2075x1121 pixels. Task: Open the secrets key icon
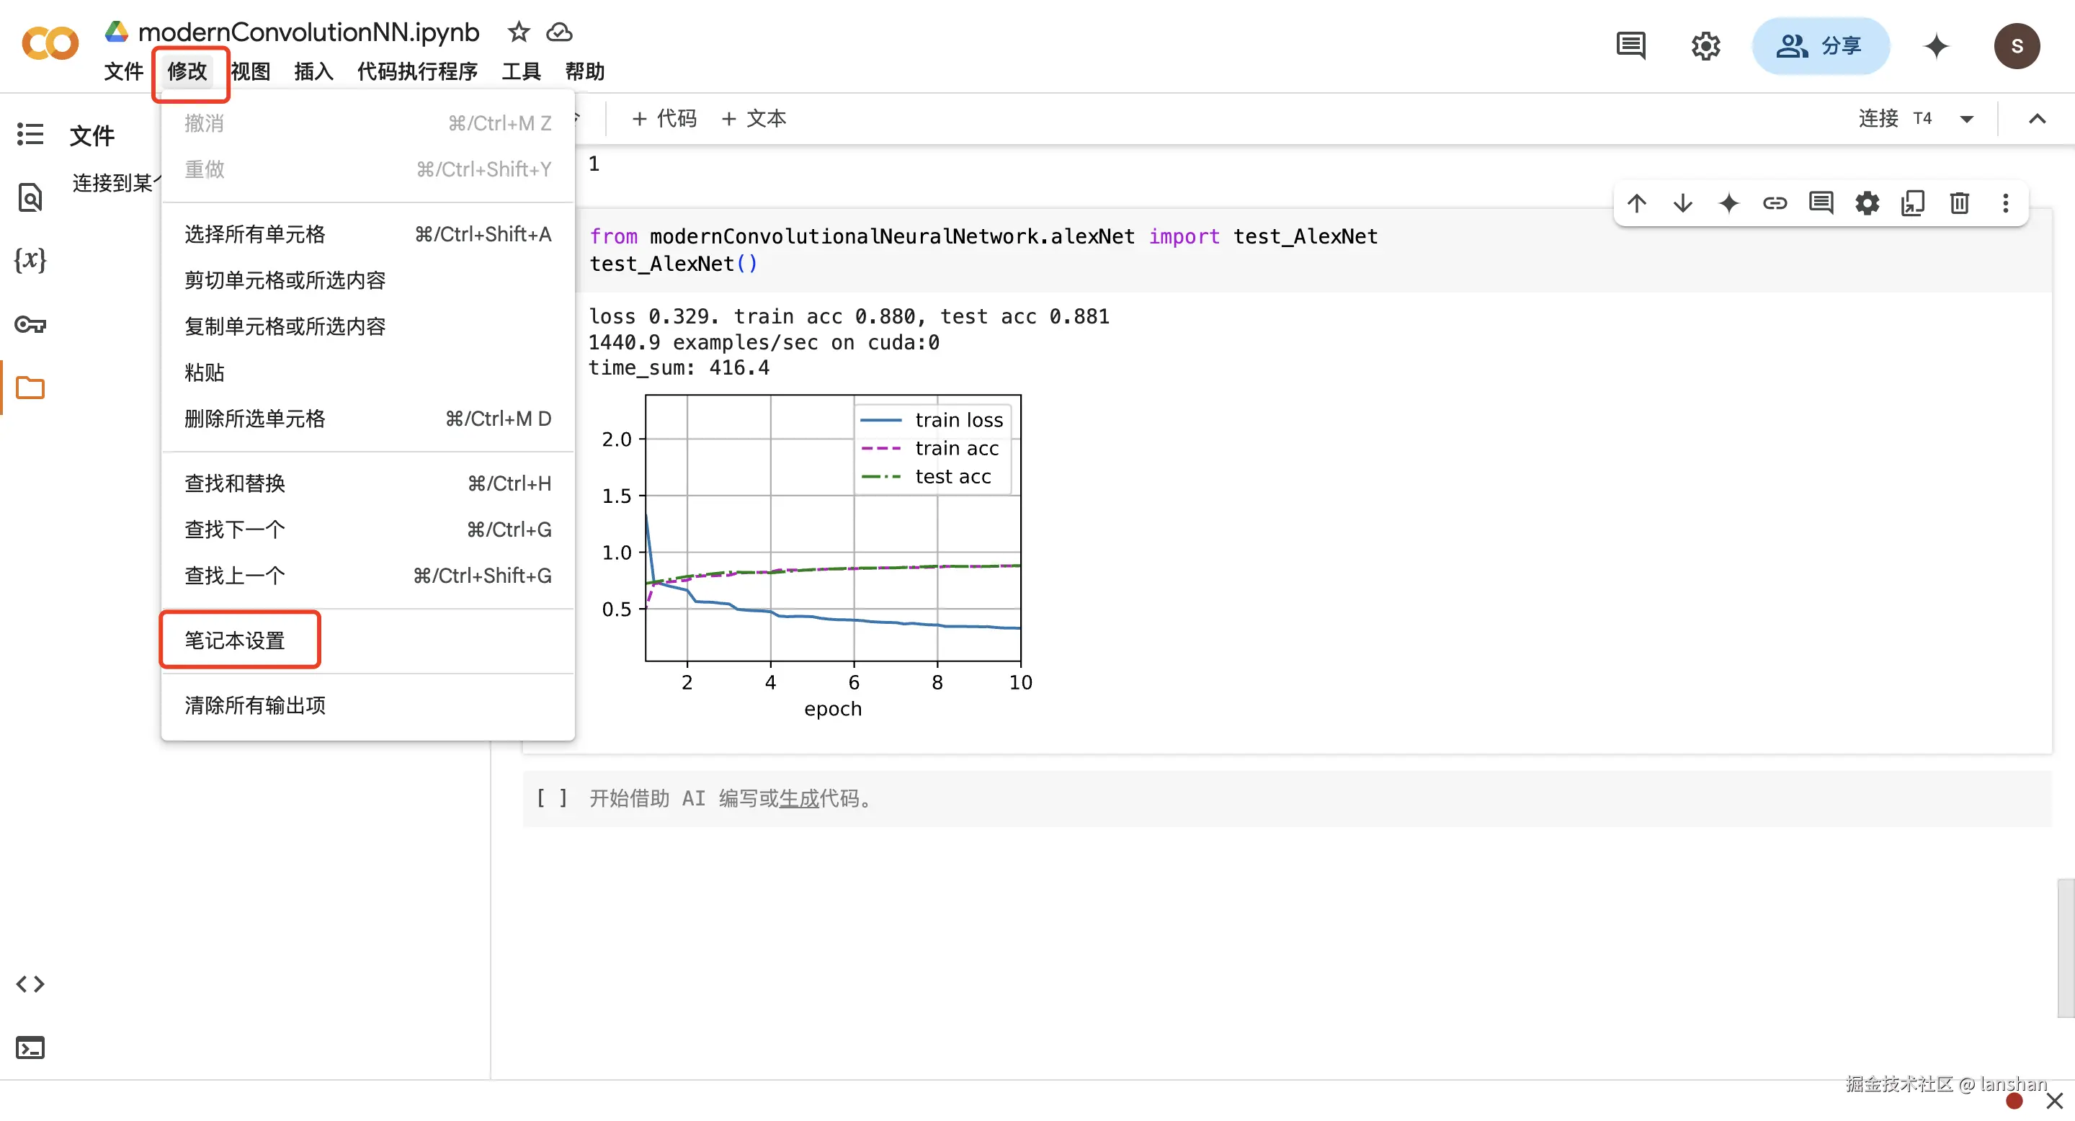[x=30, y=324]
